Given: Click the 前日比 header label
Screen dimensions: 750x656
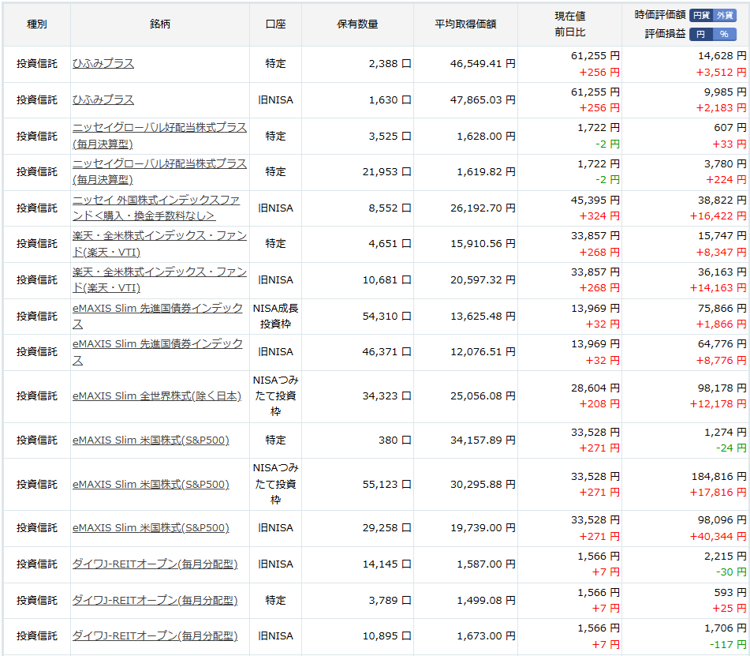Looking at the screenshot, I should pos(569,32).
